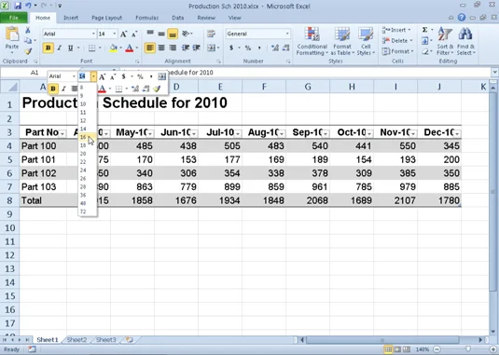Viewport: 499px width, 355px height.
Task: Open Find & Select menu
Action: (x=465, y=41)
